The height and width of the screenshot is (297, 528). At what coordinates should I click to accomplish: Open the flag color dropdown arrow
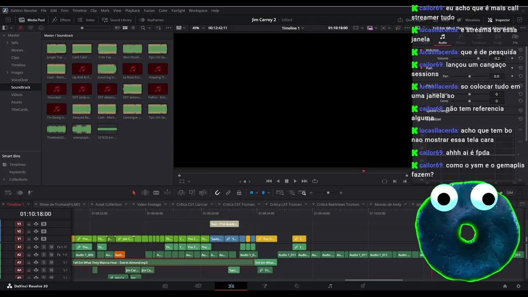click(x=257, y=193)
